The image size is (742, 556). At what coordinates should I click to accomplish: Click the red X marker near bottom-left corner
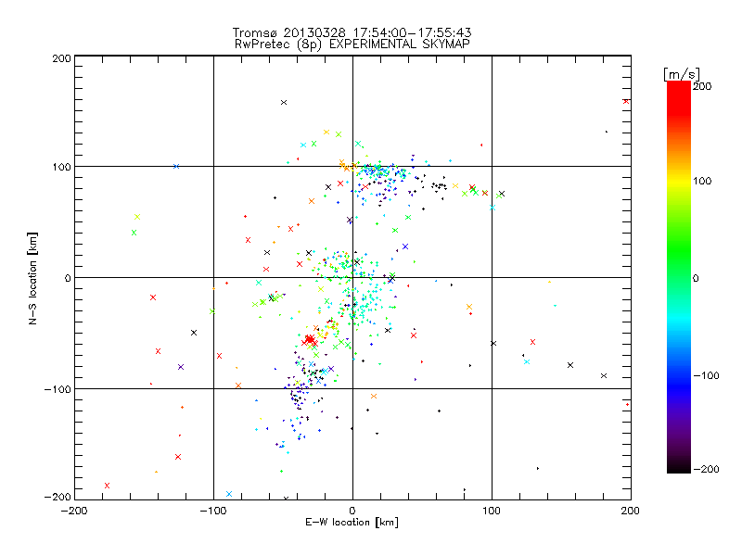coord(107,486)
